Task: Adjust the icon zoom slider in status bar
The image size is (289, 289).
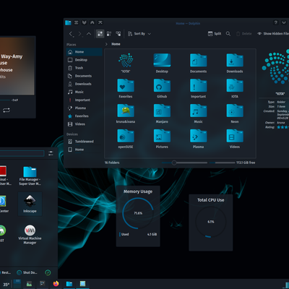Action: pyautogui.click(x=184, y=163)
